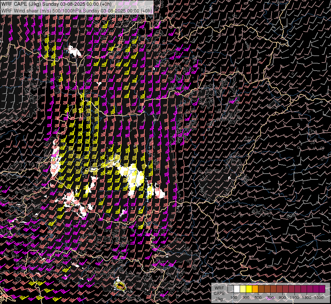This screenshot has height=304, width=331.
Task: Select the pale yellow legend swatch
Action: pos(243,289)
